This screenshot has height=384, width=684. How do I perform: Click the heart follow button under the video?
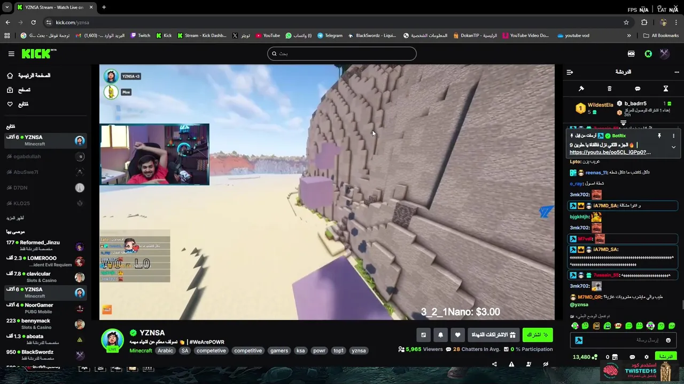tap(457, 335)
